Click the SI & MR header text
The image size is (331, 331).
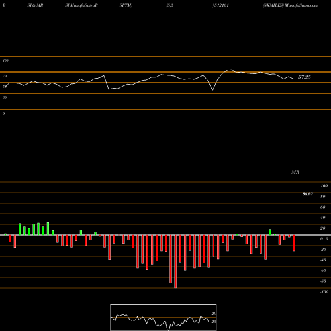coord(35,5)
